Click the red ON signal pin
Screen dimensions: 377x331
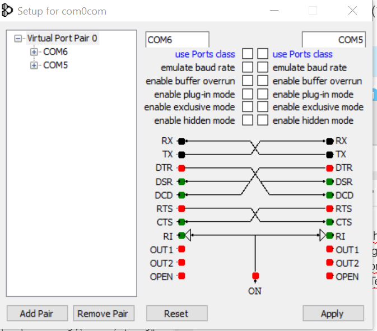255,276
